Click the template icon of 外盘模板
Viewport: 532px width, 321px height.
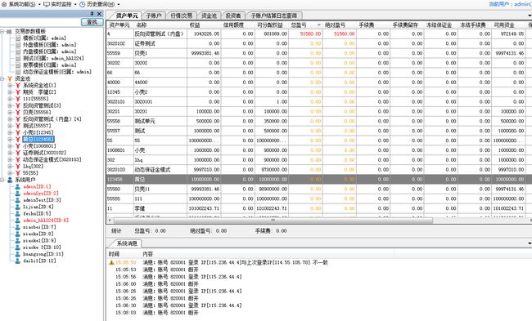pos(18,45)
